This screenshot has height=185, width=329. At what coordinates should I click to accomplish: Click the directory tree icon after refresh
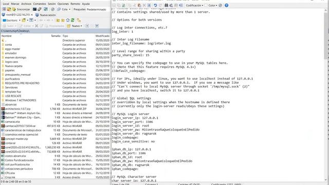79,21
